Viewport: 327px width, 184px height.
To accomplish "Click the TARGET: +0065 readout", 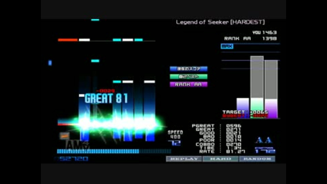I will [245, 112].
